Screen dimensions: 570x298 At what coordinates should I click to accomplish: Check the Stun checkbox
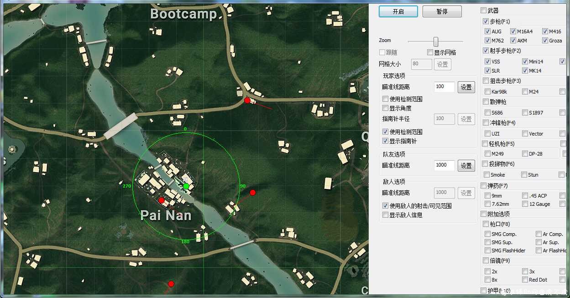pyautogui.click(x=524, y=175)
